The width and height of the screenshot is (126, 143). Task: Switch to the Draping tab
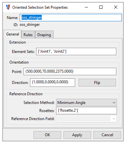tap(44, 35)
